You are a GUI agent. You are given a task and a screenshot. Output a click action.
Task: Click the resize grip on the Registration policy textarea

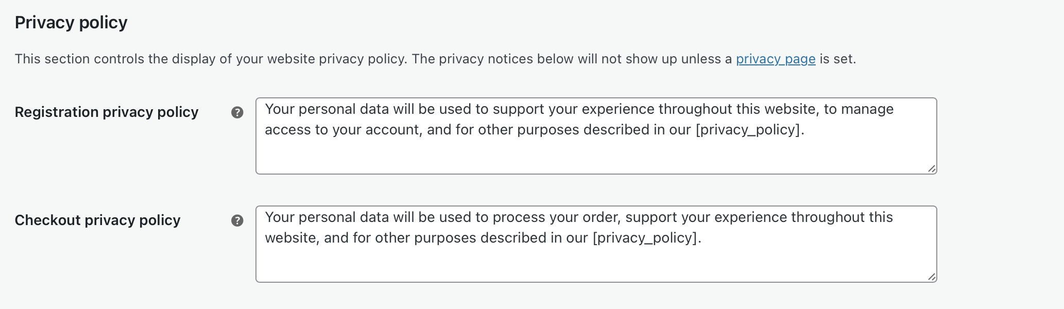point(931,168)
